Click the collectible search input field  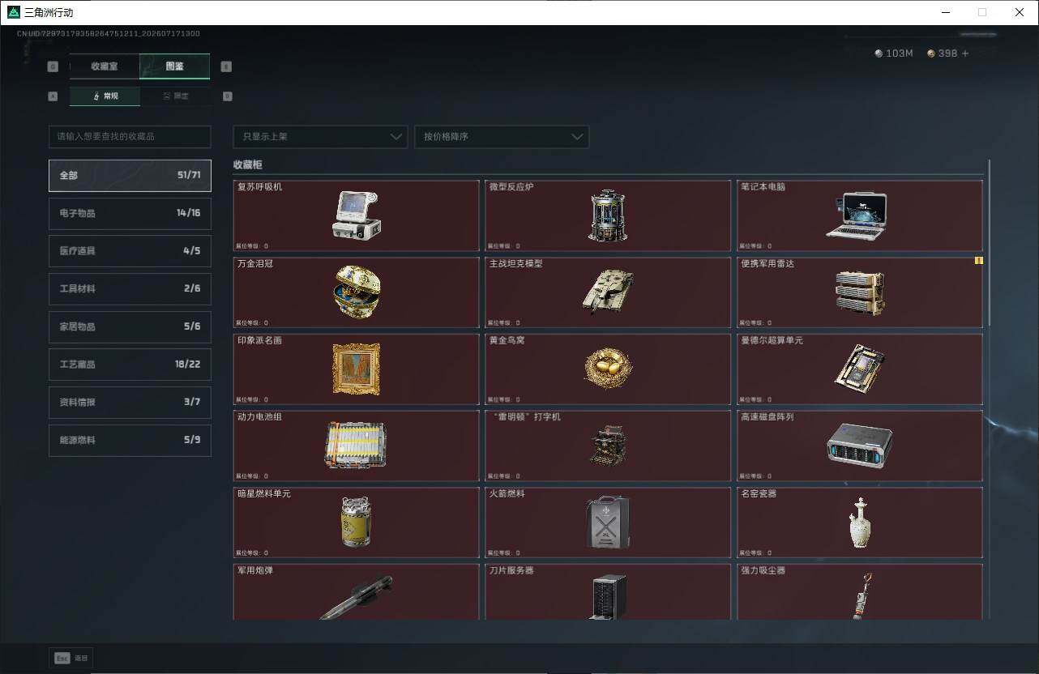(x=130, y=136)
